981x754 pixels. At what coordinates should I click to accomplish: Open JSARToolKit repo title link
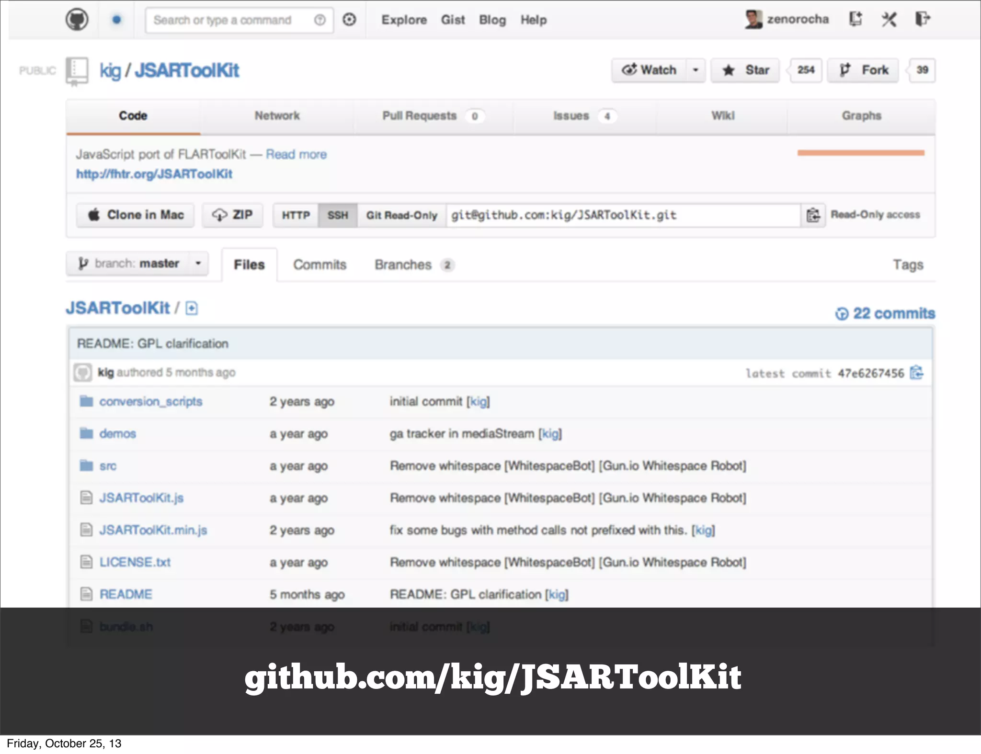pyautogui.click(x=186, y=71)
